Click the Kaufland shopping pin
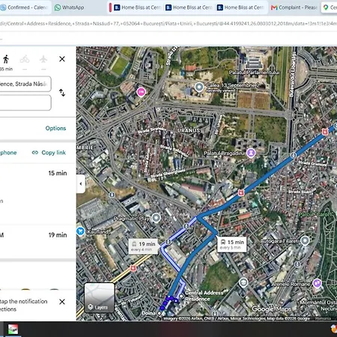Screen dimensions: 337x337 [x=80, y=231]
